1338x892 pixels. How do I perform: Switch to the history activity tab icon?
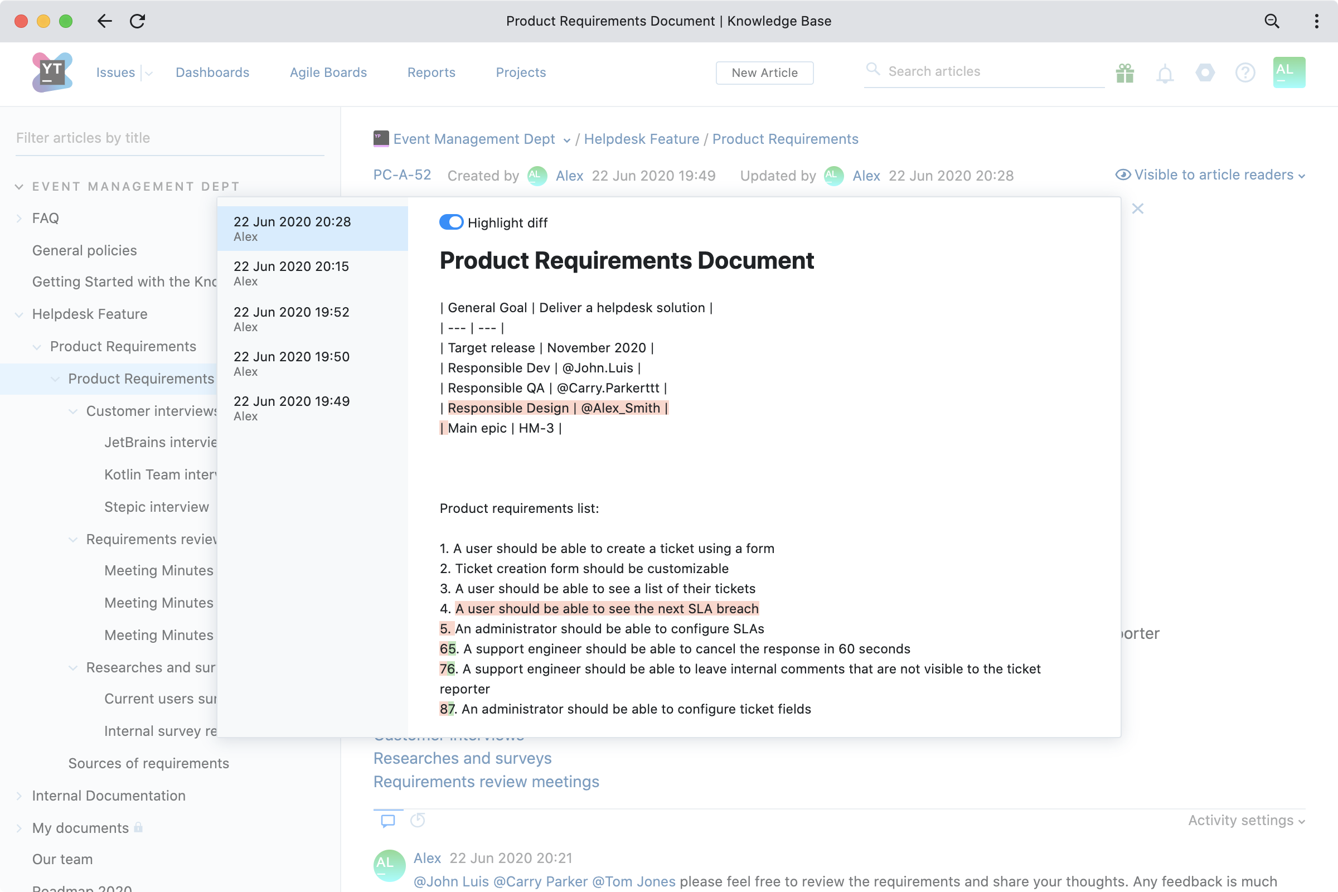pyautogui.click(x=418, y=820)
